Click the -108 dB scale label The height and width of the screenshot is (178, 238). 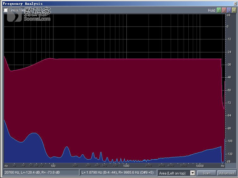coord(230,141)
